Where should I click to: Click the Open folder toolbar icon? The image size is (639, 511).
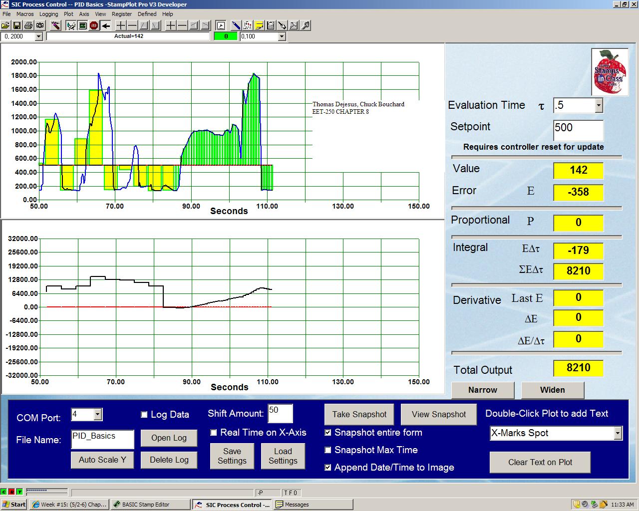(5, 25)
